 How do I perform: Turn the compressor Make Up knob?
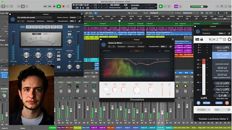coord(49,55)
